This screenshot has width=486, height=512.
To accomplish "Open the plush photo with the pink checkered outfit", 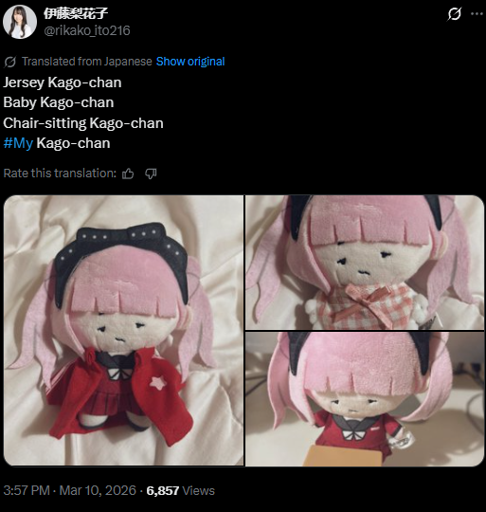I will [365, 263].
